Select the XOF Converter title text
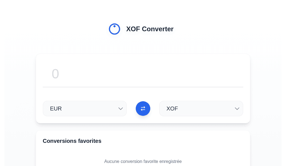This screenshot has width=286, height=166. click(150, 29)
